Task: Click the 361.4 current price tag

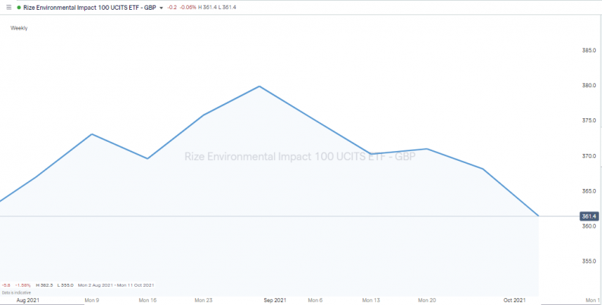Action: click(x=589, y=216)
